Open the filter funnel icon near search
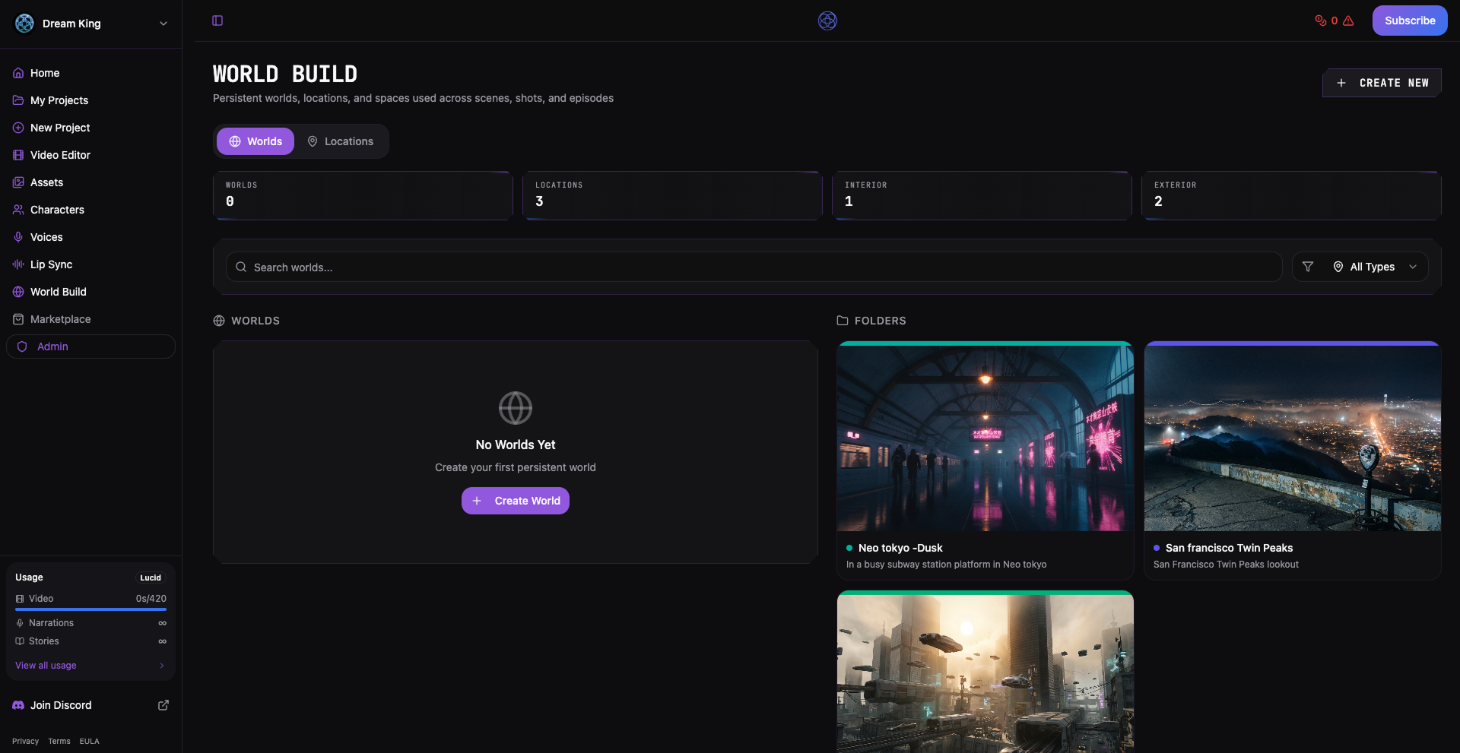 [x=1308, y=267]
